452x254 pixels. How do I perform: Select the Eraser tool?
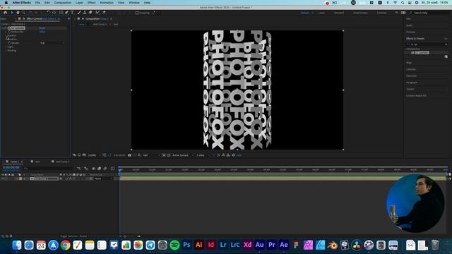[90, 13]
